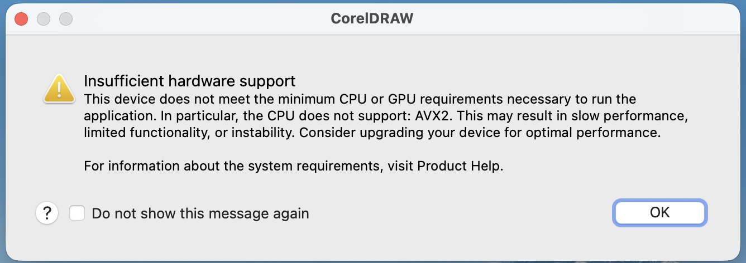Image resolution: width=746 pixels, height=263 pixels.
Task: Click the "Product Help" text
Action: click(459, 166)
